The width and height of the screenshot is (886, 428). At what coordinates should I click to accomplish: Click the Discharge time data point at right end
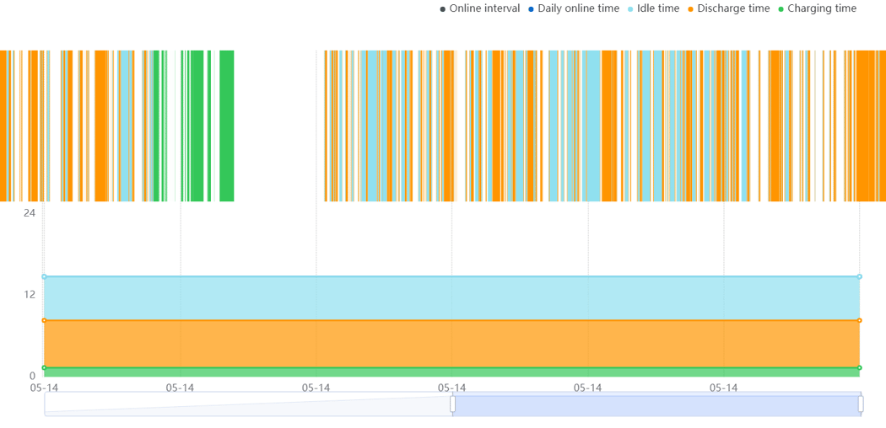point(860,320)
